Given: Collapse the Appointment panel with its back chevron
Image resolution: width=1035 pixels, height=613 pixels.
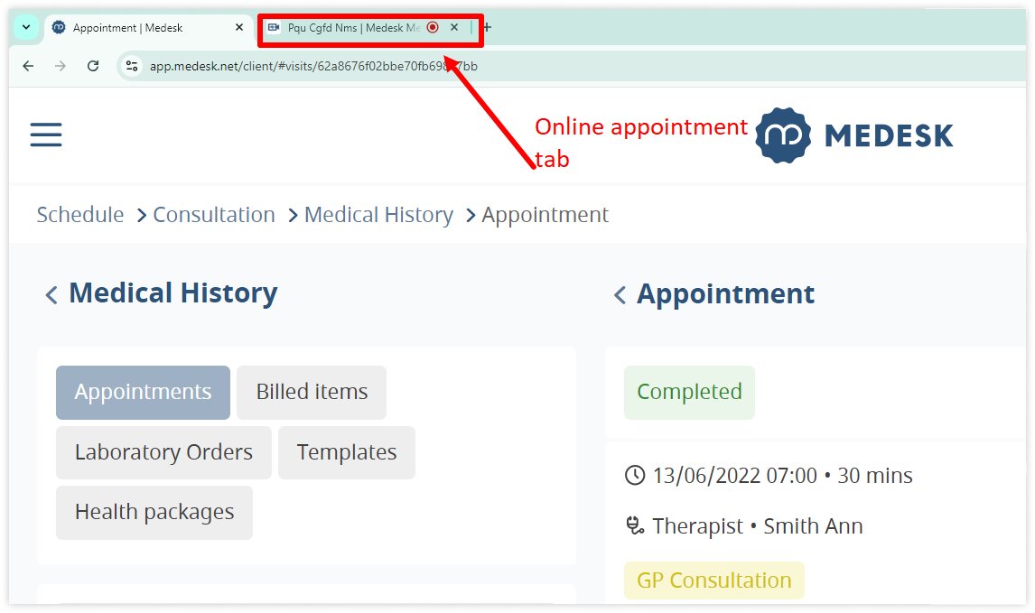Looking at the screenshot, I should point(619,293).
